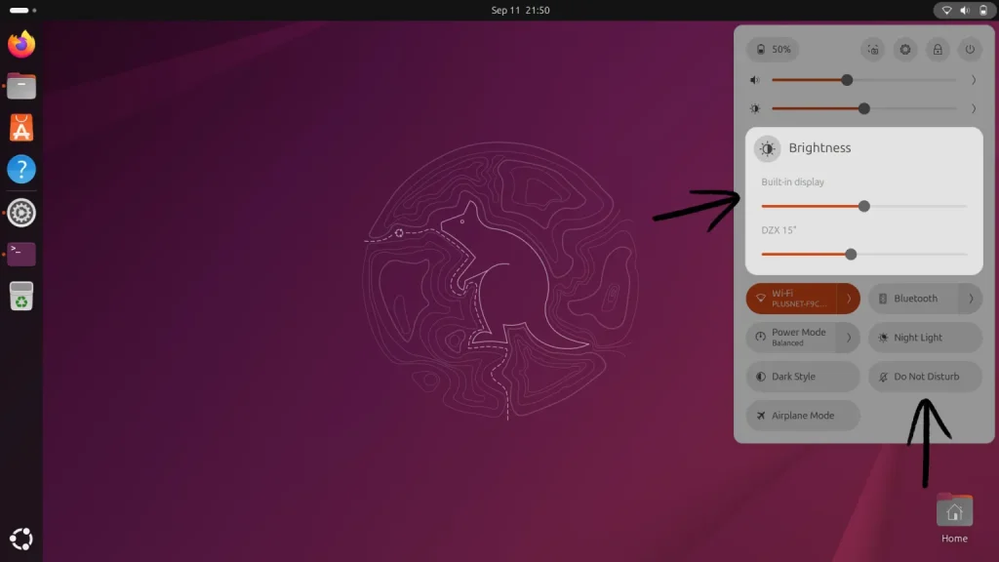Viewport: 999px width, 562px height.
Task: Open Settings from the quick settings gear icon
Action: click(x=905, y=49)
